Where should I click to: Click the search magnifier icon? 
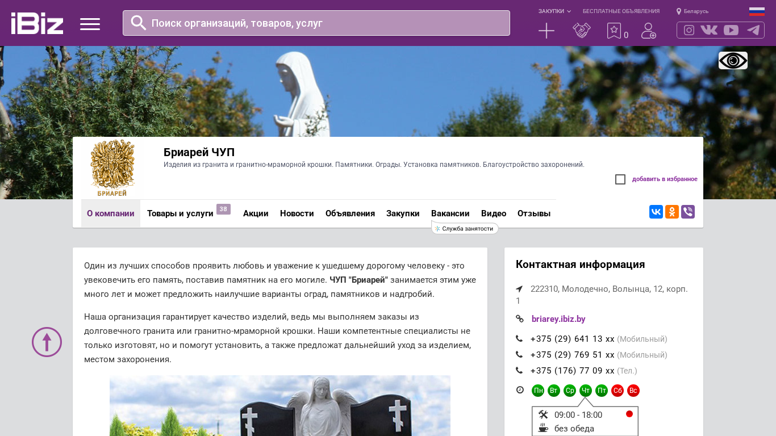[139, 23]
